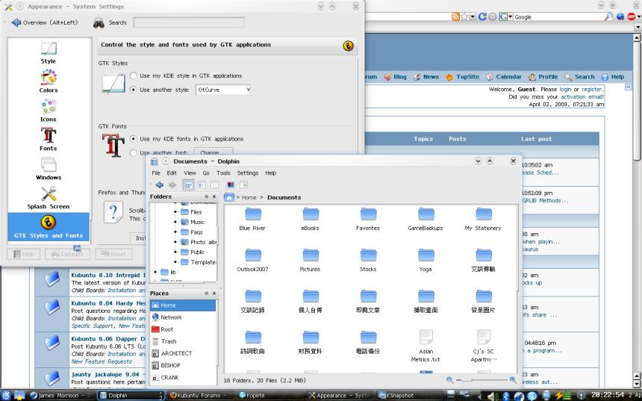Select 'Use my KDE style in GTK applications'

134,76
